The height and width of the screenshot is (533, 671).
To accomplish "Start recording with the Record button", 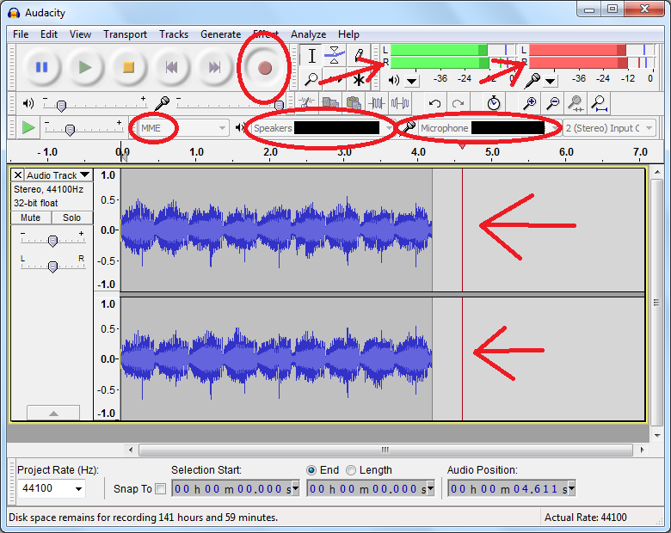I will [x=265, y=68].
